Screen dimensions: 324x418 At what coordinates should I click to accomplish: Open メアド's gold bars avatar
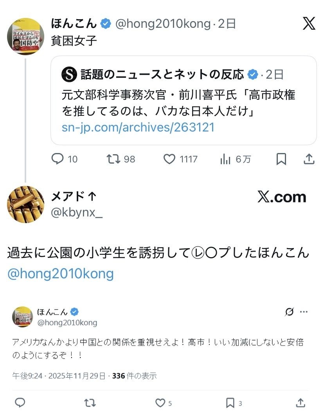(x=26, y=204)
